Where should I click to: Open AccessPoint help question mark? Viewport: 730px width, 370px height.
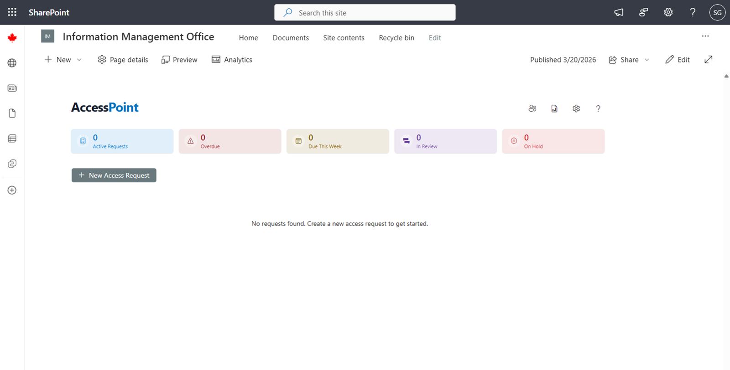[598, 108]
